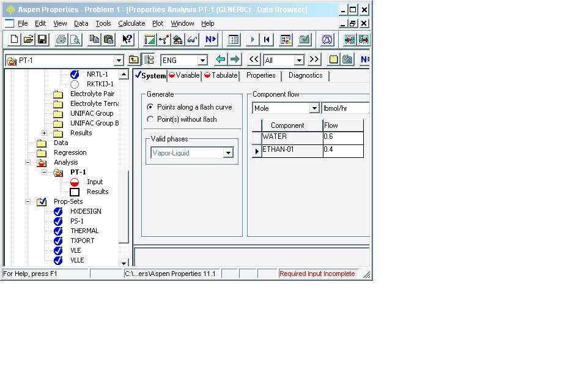Switch to the Properties tab

click(x=261, y=75)
